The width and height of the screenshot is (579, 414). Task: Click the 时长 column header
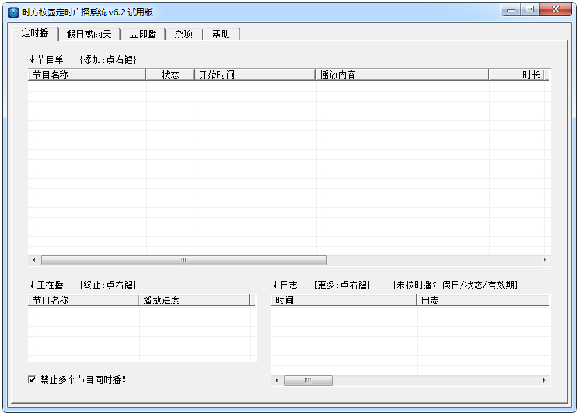pyautogui.click(x=517, y=75)
